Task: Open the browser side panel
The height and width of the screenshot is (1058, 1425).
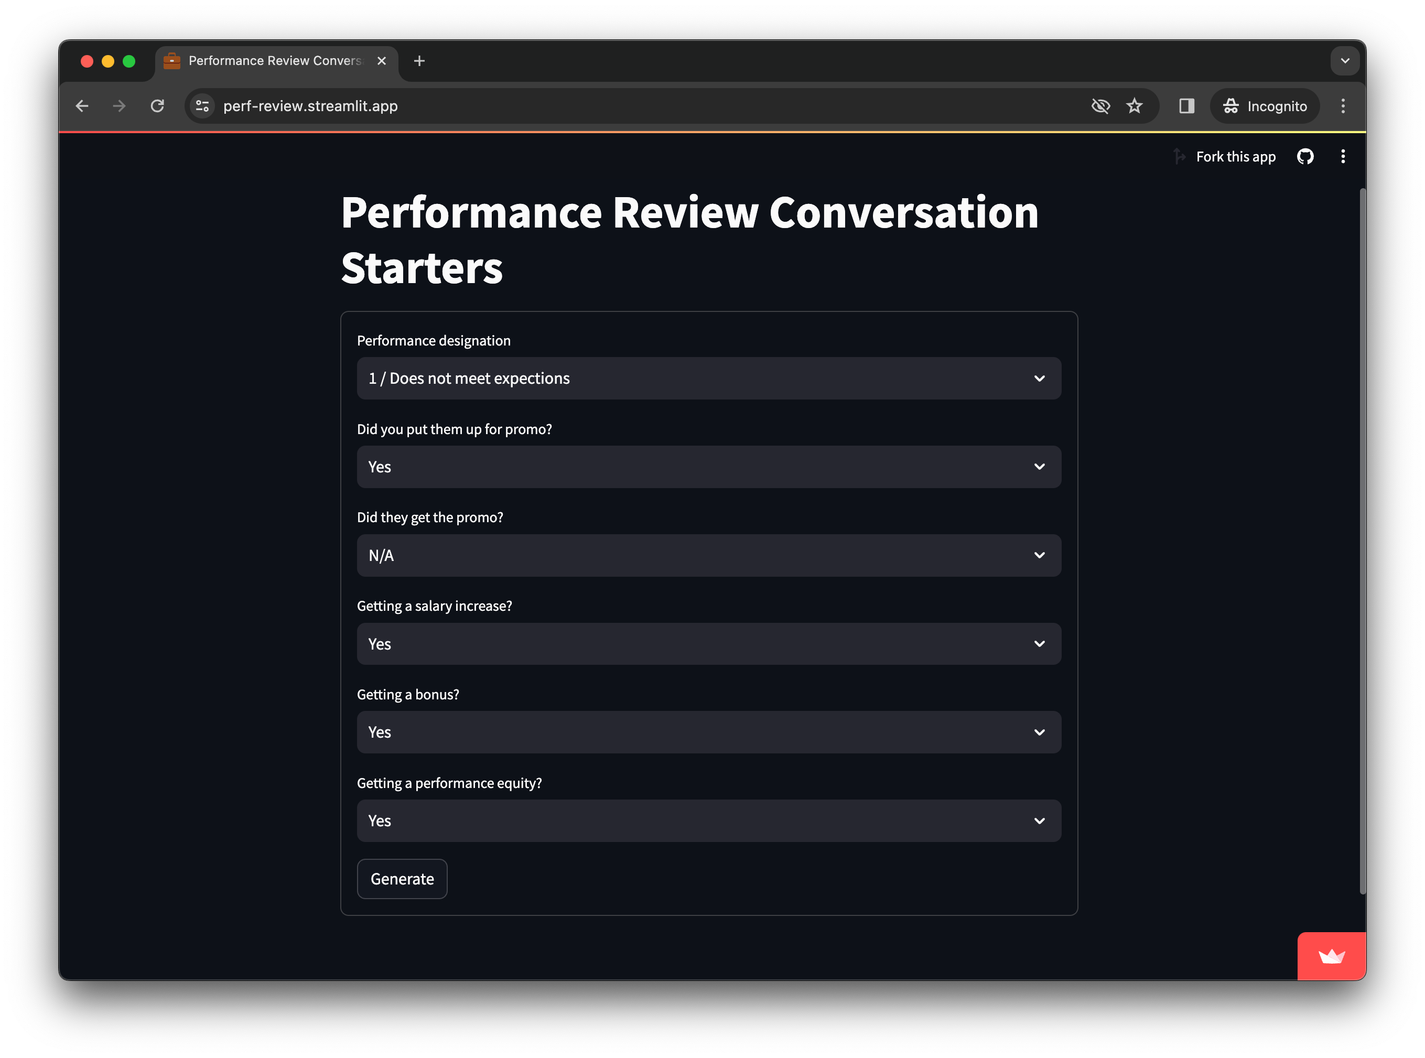Action: tap(1186, 106)
